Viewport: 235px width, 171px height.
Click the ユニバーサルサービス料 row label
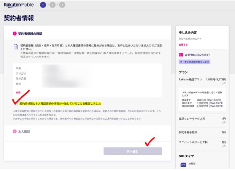[x=193, y=142]
